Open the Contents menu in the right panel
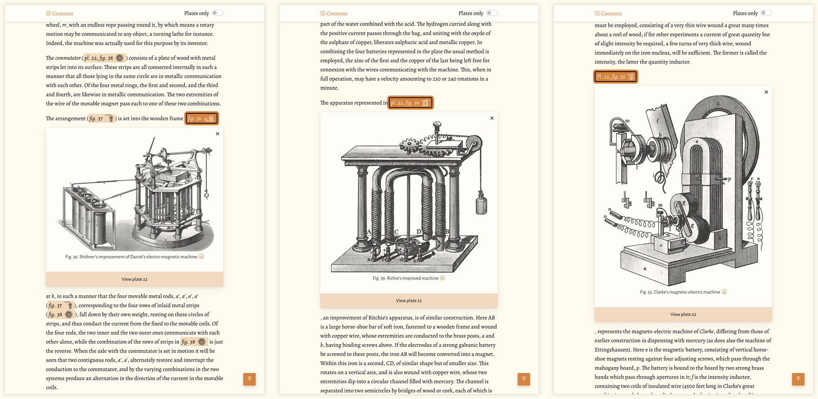 coord(608,14)
